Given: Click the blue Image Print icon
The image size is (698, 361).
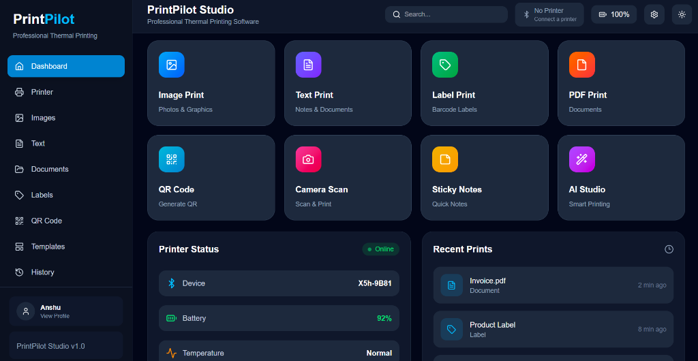Looking at the screenshot, I should [x=171, y=65].
